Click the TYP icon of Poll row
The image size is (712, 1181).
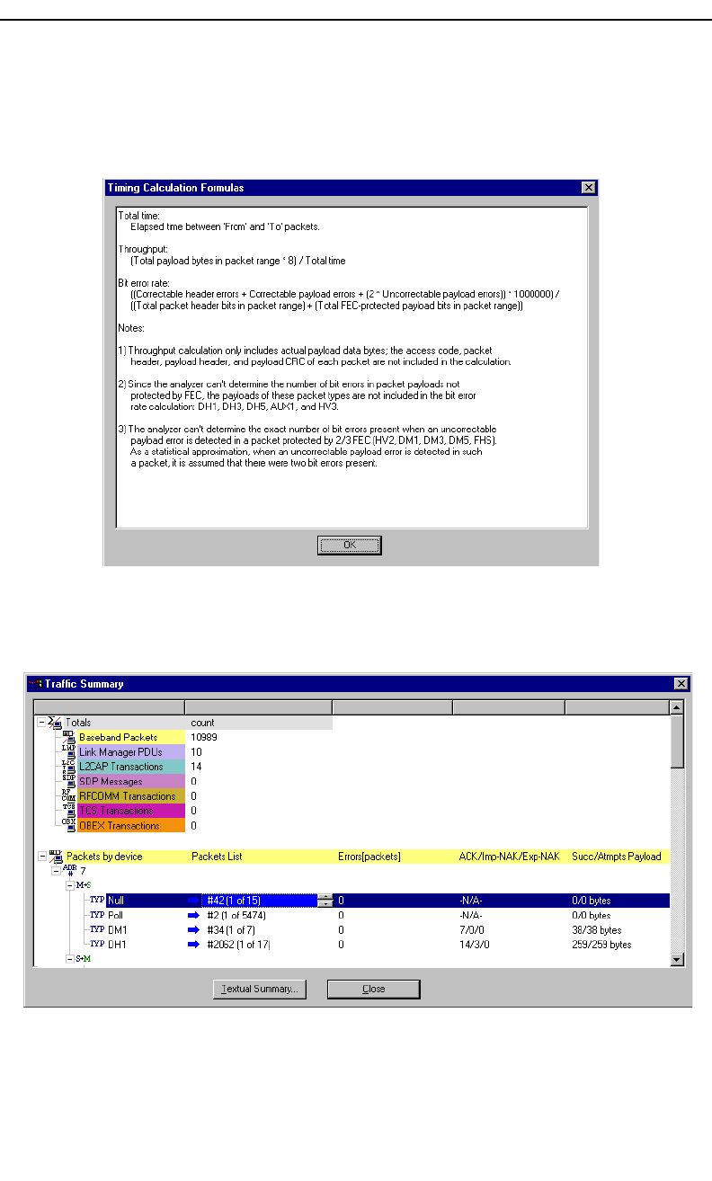click(97, 915)
